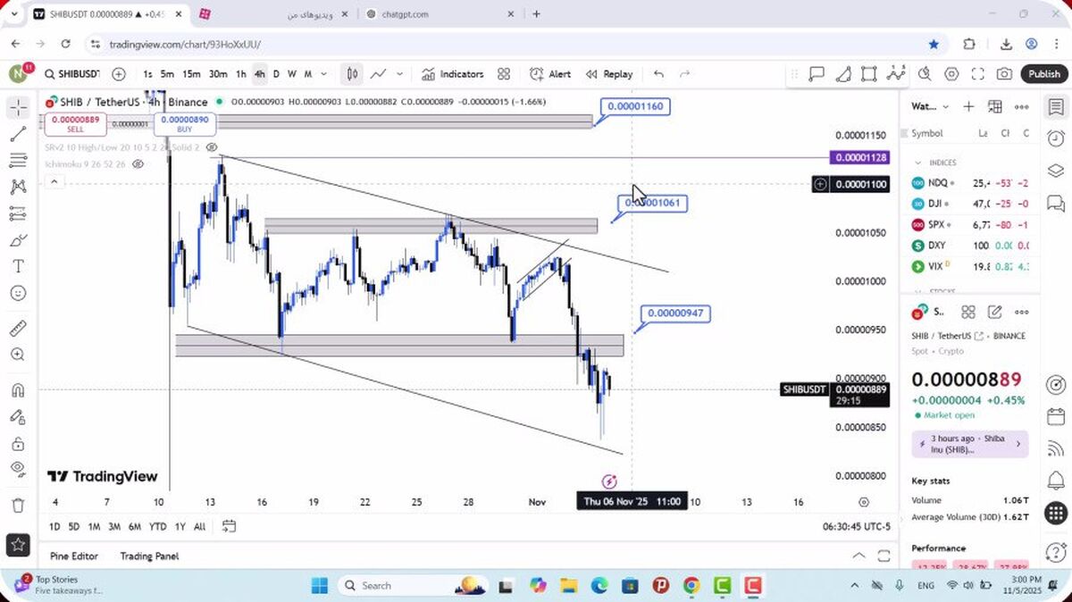Open the emoji icons tool

pos(18,293)
